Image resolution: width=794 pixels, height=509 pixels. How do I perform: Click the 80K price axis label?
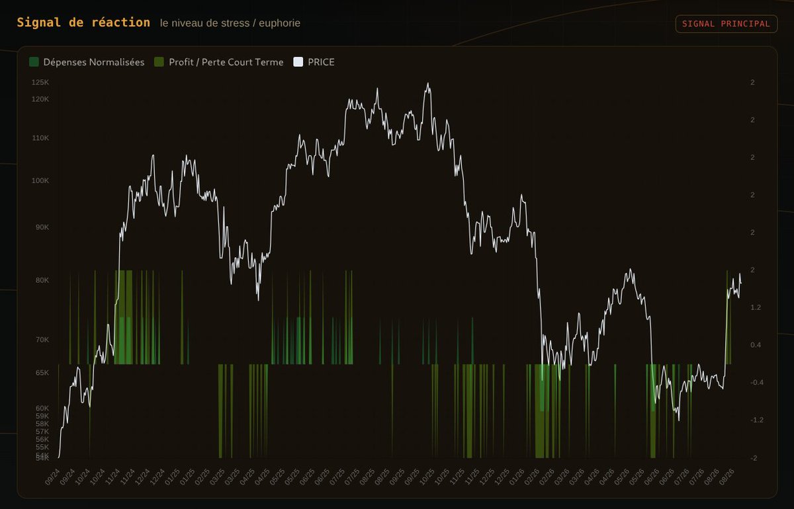point(42,280)
